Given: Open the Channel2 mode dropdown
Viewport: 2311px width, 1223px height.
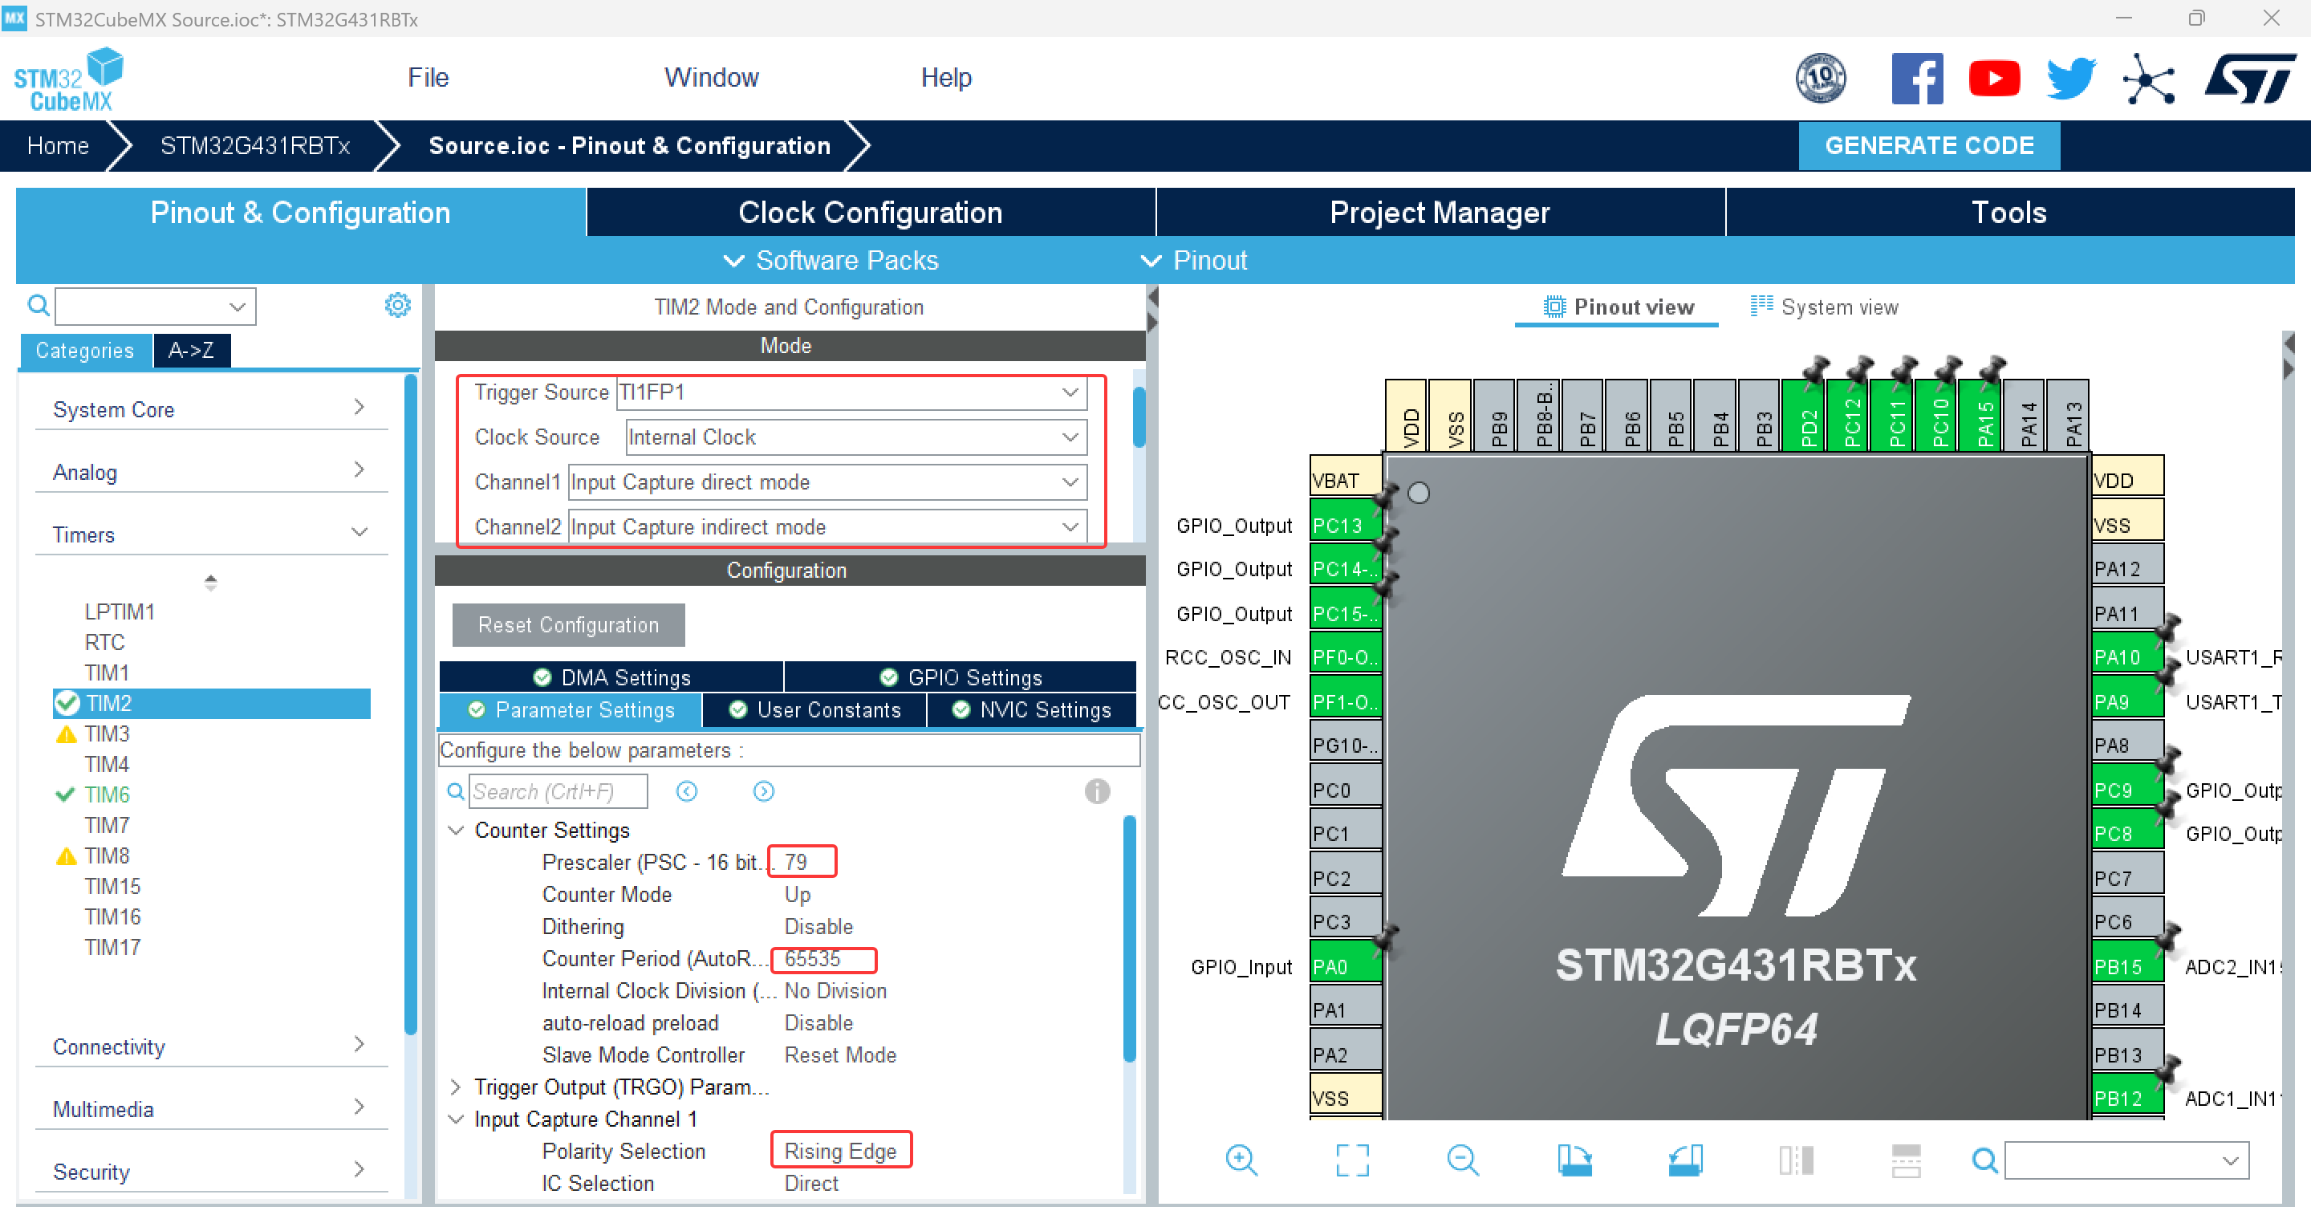Looking at the screenshot, I should click(827, 526).
